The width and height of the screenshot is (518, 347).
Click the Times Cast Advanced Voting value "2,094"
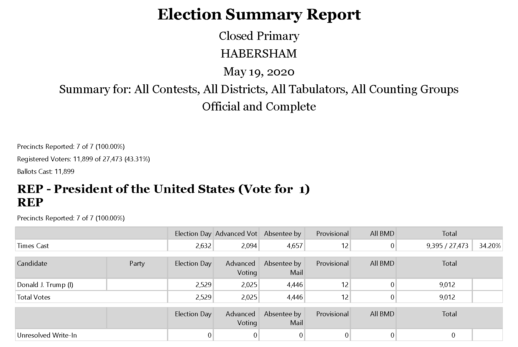pyautogui.click(x=249, y=246)
